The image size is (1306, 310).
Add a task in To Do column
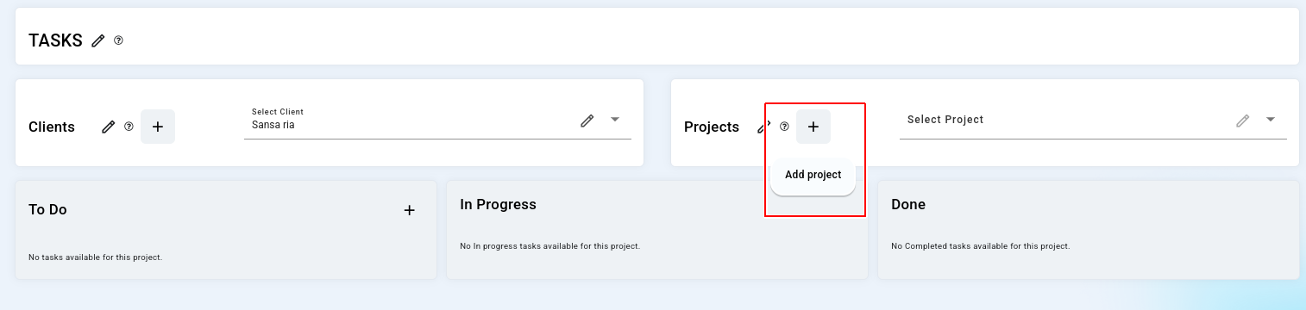tap(410, 209)
